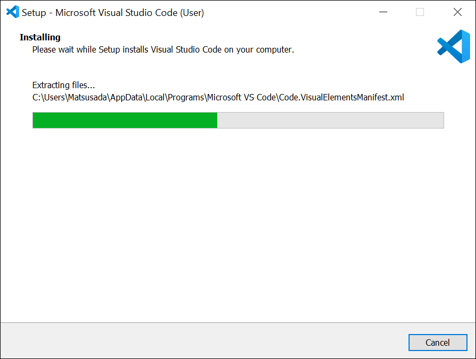The image size is (476, 359).
Task: Click the Cancel button's text label
Action: tap(438, 343)
